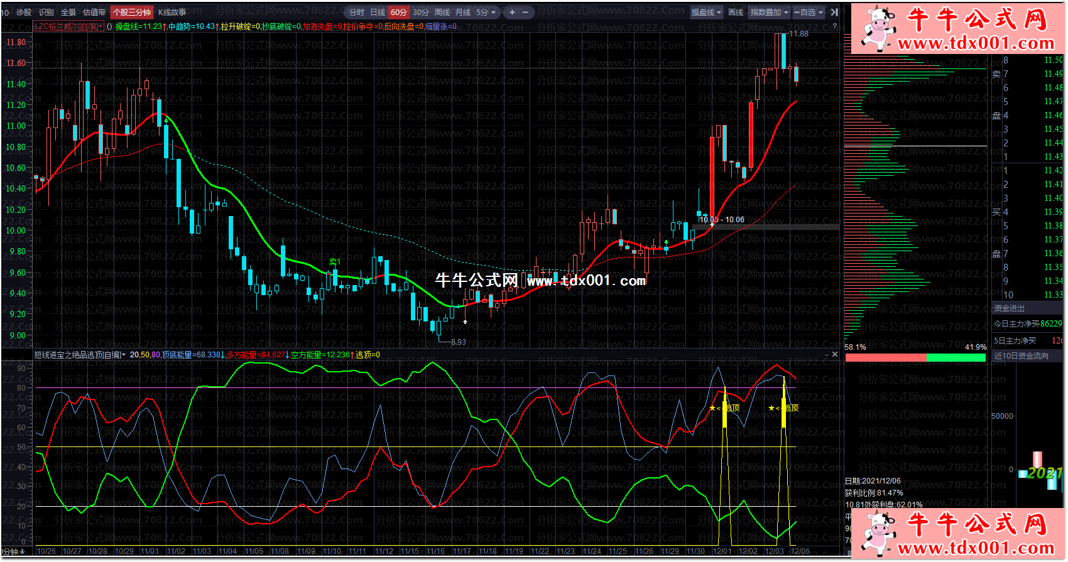Click the 10.00 - 10.06 gap label

point(722,220)
